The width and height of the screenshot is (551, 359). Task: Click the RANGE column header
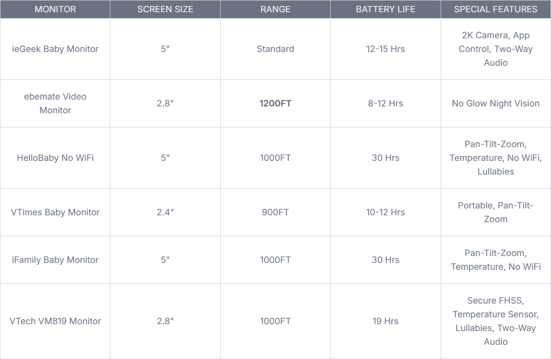click(275, 9)
